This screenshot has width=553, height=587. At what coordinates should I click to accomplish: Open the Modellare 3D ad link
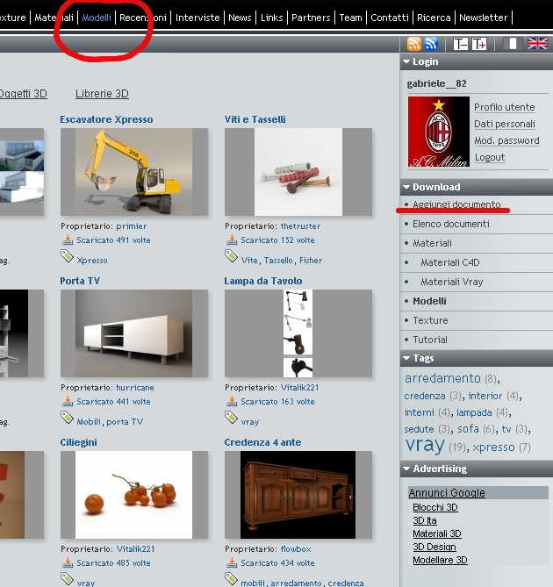coord(440,560)
